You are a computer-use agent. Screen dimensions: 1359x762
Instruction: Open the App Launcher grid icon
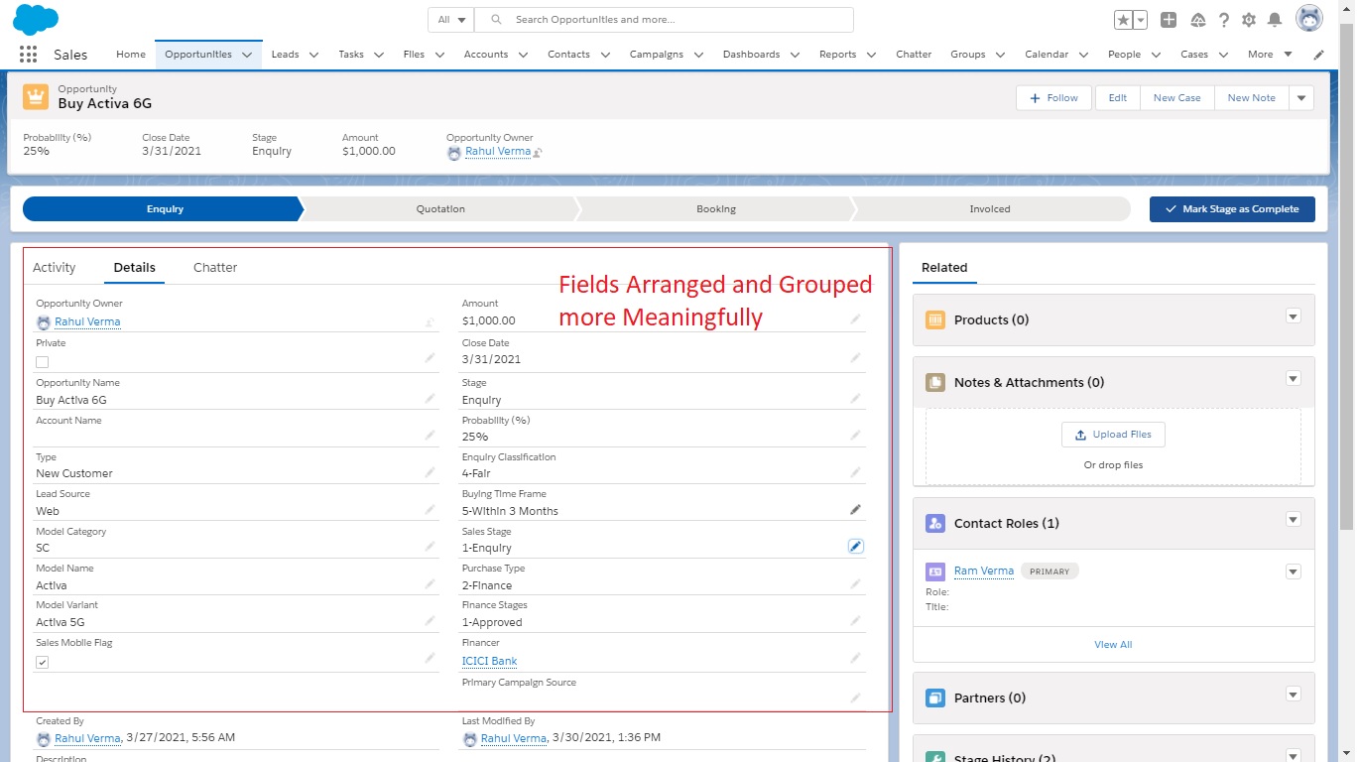pyautogui.click(x=28, y=55)
